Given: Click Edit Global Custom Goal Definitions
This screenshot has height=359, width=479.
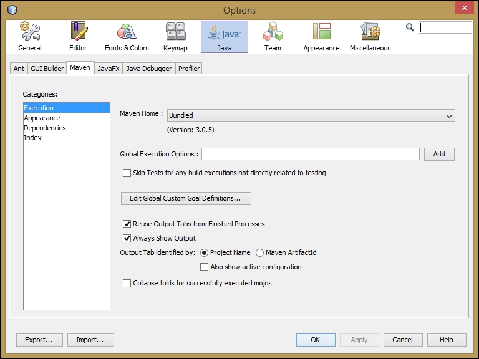Looking at the screenshot, I should [x=186, y=198].
